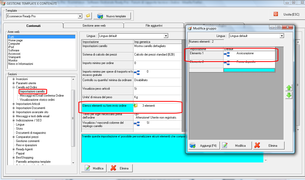Select Pannello anteprima template item
Viewport: 305px width, 180px height.
pos(33,162)
